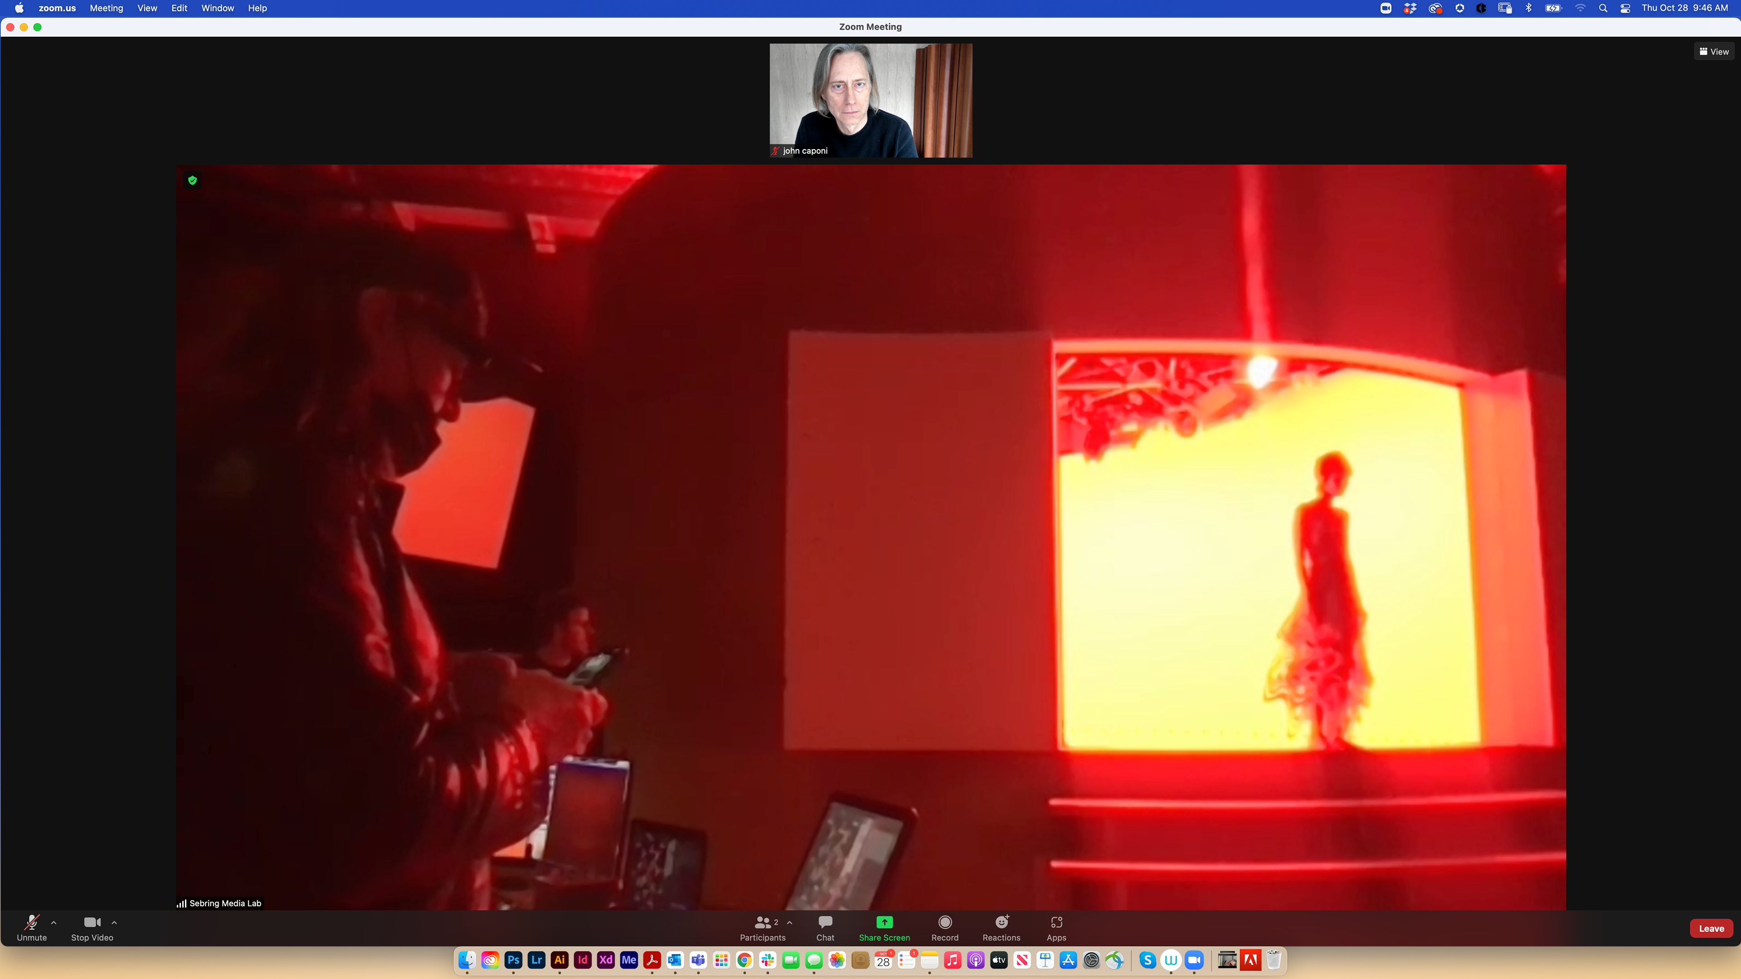Select john caponi's video thumbnail
The width and height of the screenshot is (1741, 979).
point(870,101)
